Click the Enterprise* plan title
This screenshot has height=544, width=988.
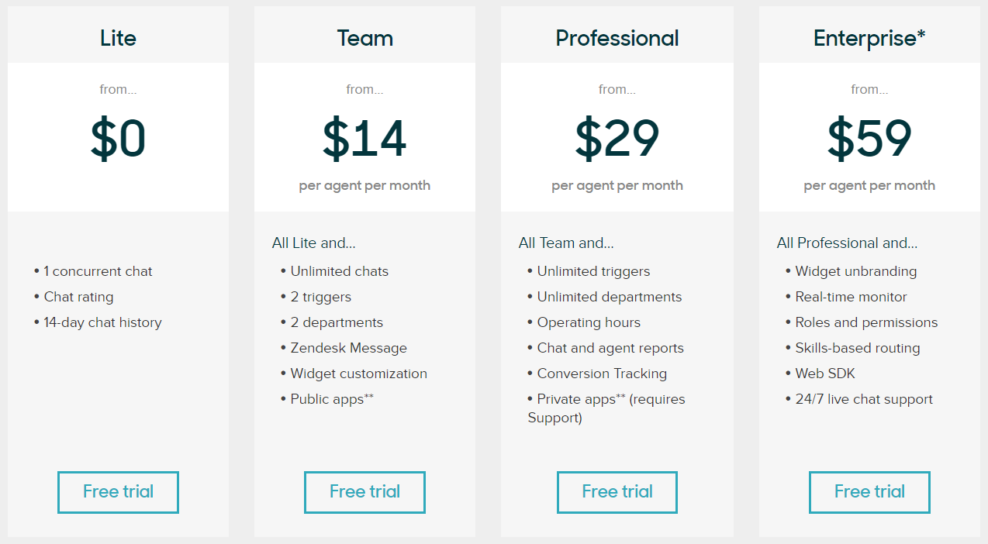click(x=869, y=38)
